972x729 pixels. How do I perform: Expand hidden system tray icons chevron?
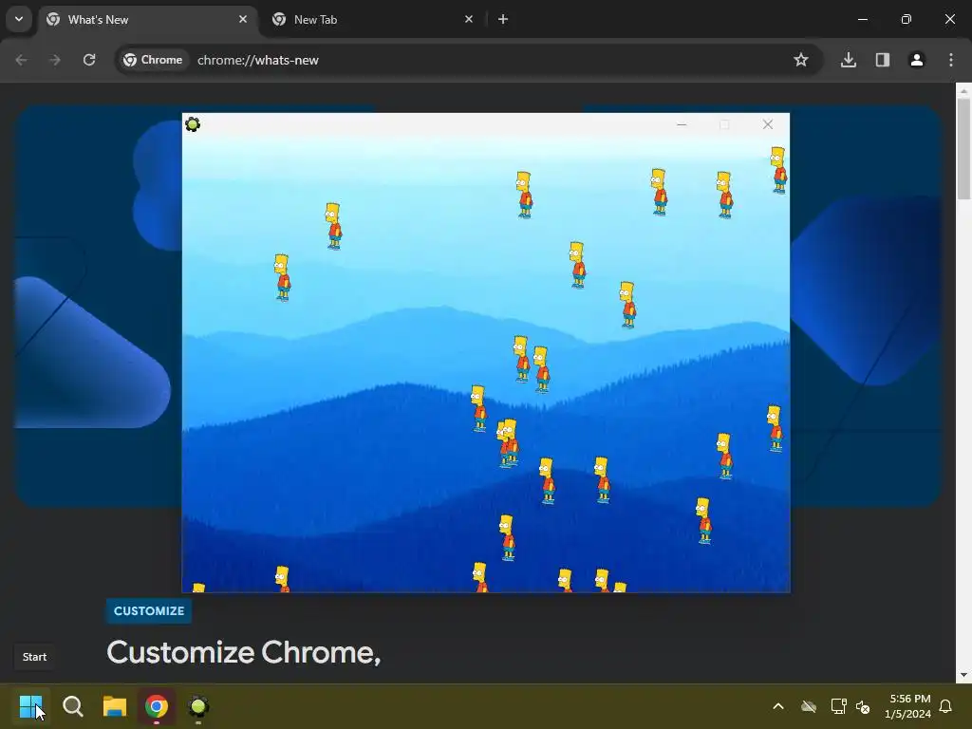[x=778, y=706]
